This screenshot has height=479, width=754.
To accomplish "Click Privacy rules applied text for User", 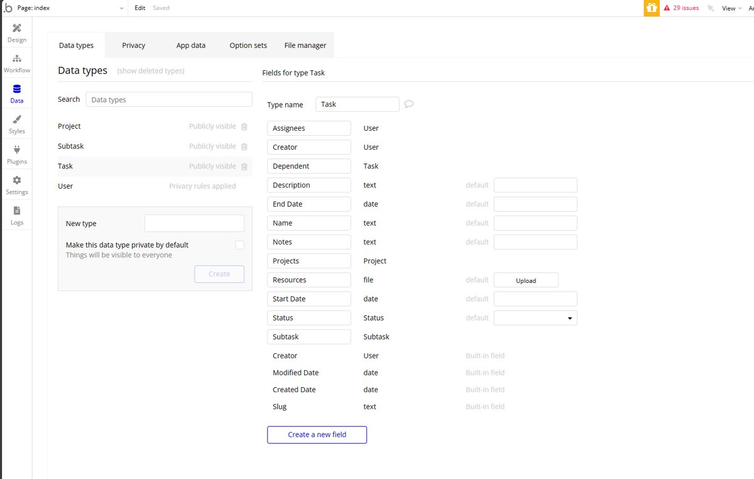I will point(202,186).
